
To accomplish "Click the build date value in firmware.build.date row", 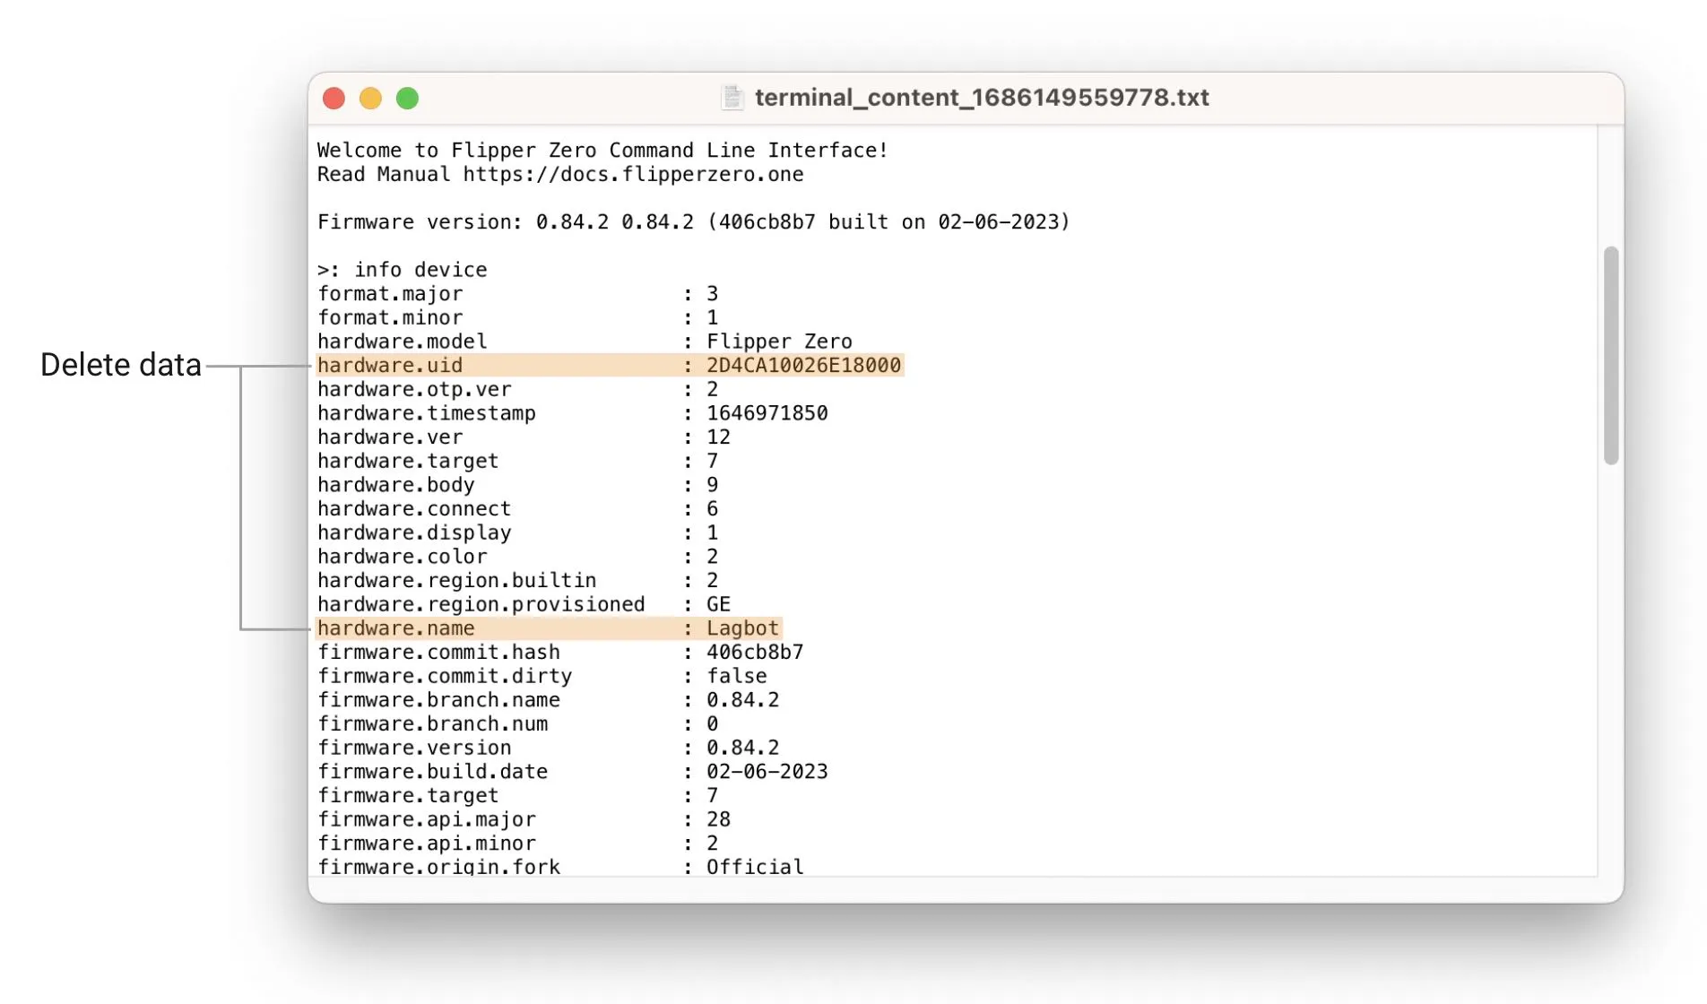I will coord(767,772).
